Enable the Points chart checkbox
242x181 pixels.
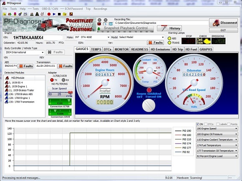pos(229,124)
